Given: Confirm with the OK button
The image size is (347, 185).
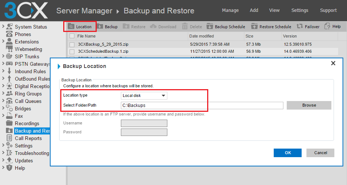Looking at the screenshot, I should 288,153.
